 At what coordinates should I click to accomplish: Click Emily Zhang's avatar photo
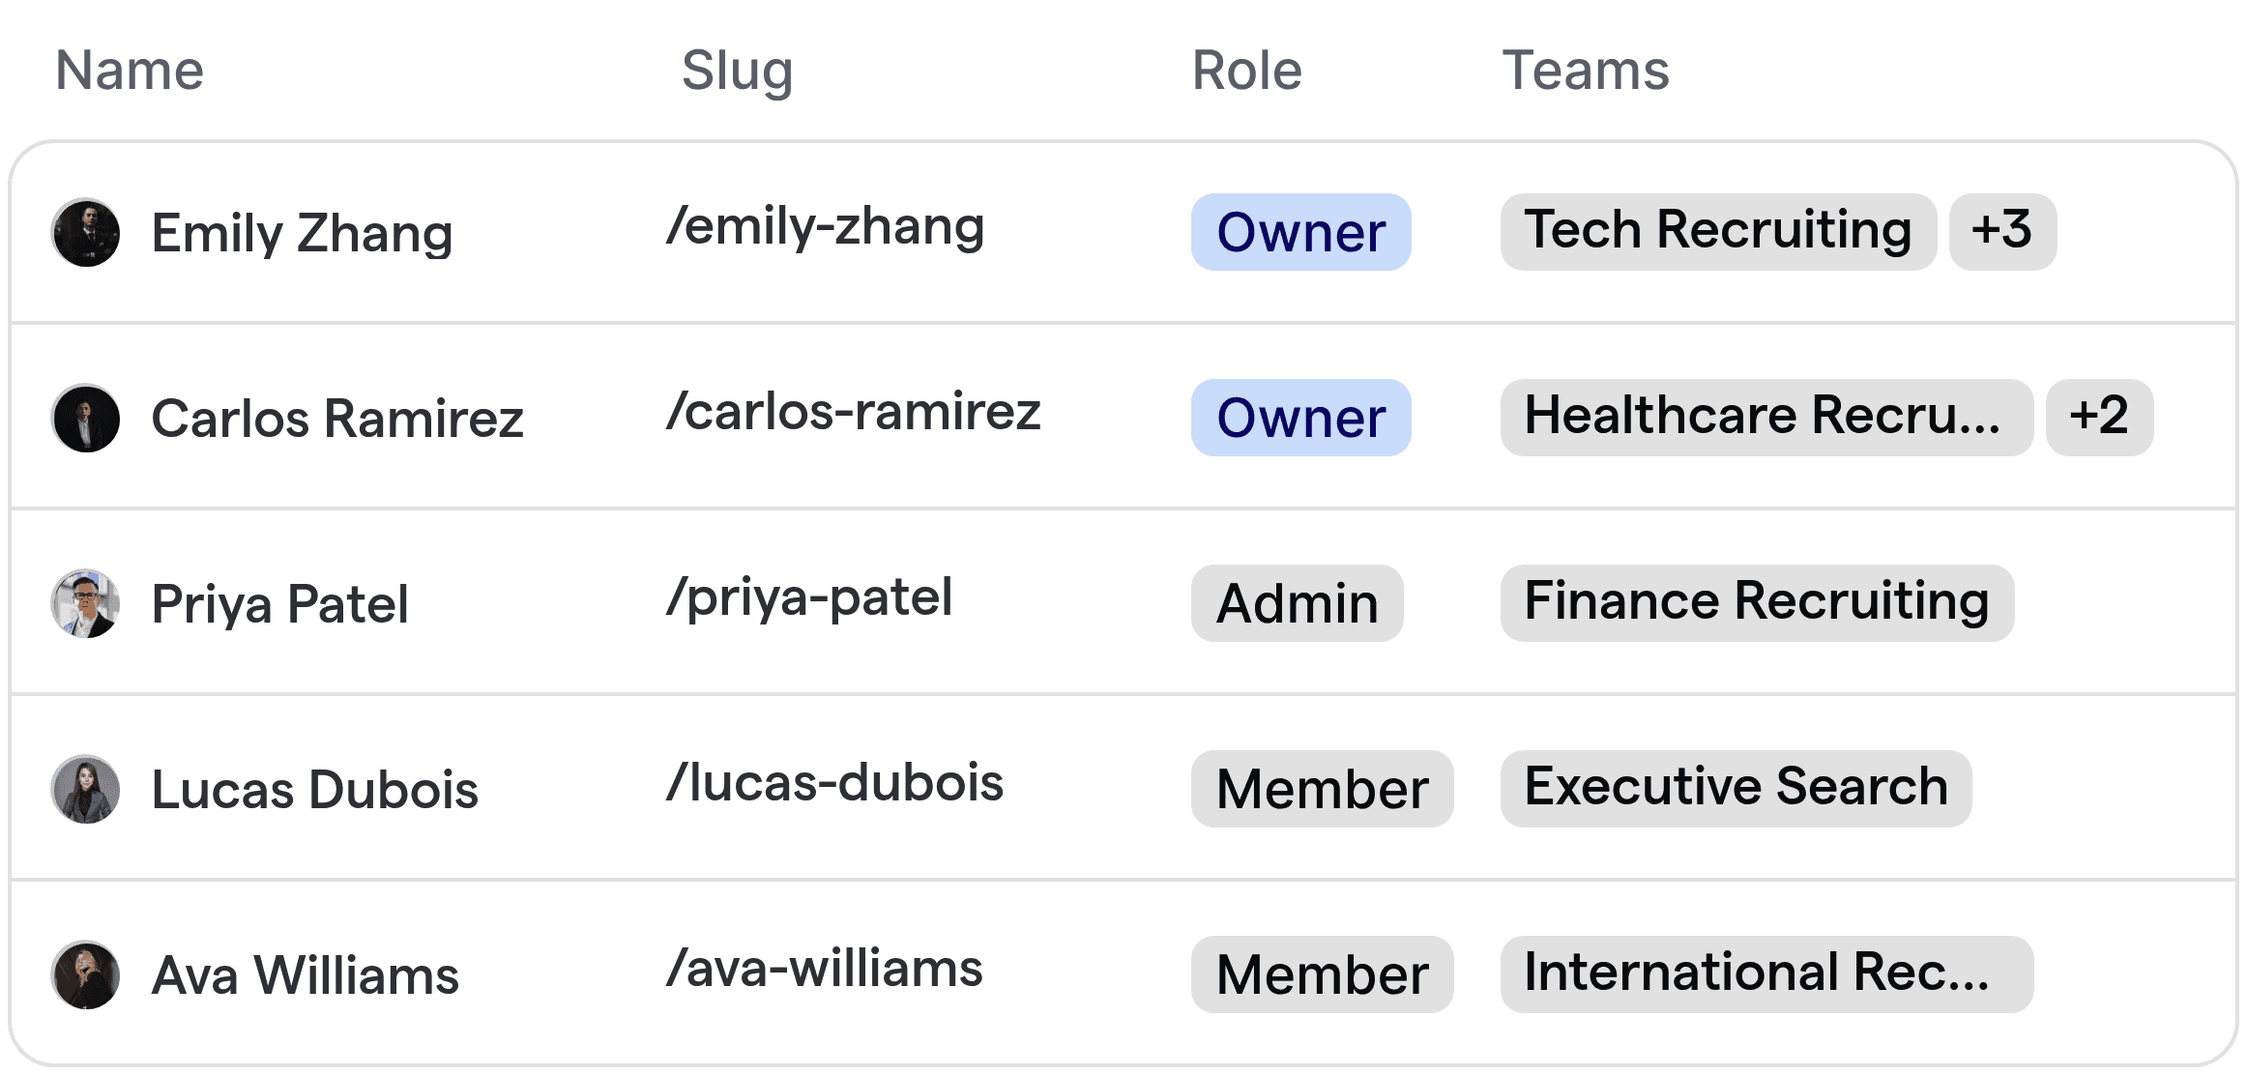coord(86,233)
